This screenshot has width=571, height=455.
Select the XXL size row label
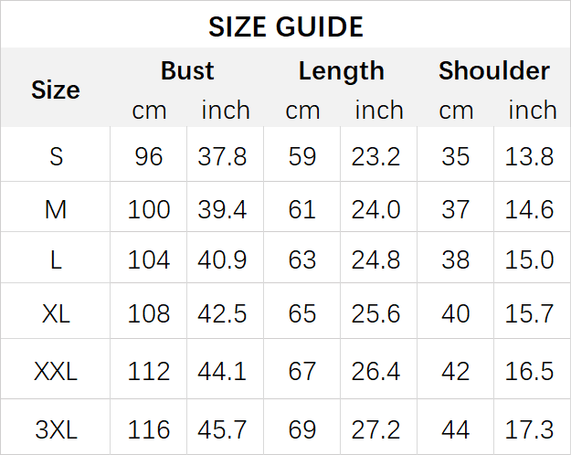pos(56,371)
